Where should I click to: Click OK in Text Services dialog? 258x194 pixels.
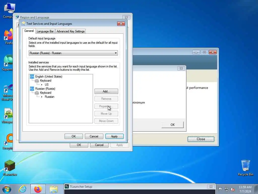point(74,136)
